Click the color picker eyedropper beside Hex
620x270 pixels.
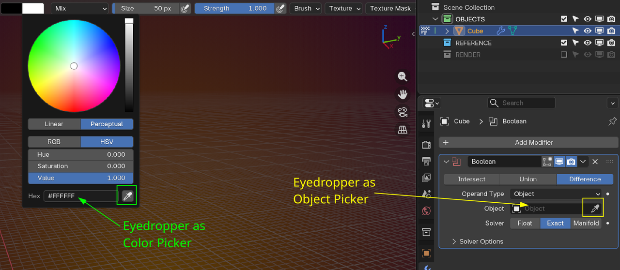[x=127, y=196]
